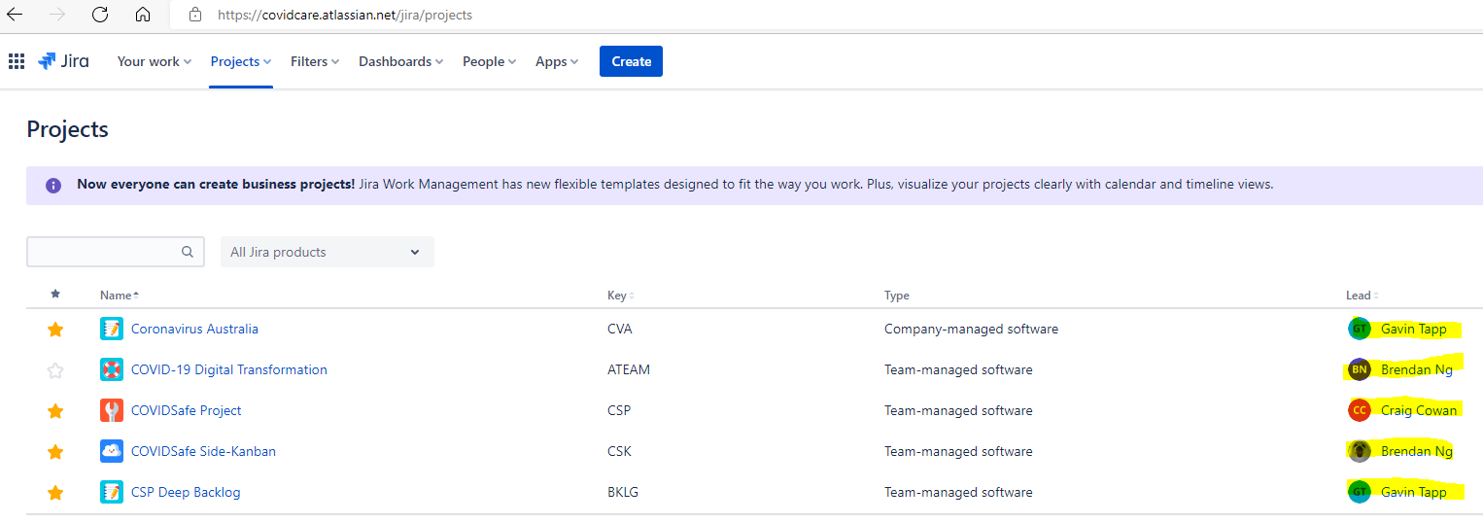Screen dimensions: 1483x523
Task: Open the Coronavirus Australia project link
Action: coord(194,329)
